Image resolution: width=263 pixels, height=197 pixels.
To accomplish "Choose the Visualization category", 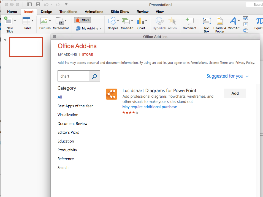I will [68, 115].
